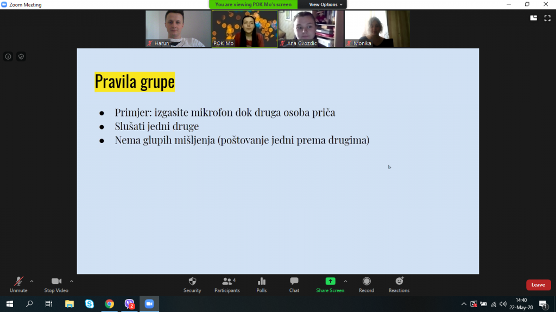Enter full screen mode
Viewport: 556px width, 312px height.
[x=547, y=18]
